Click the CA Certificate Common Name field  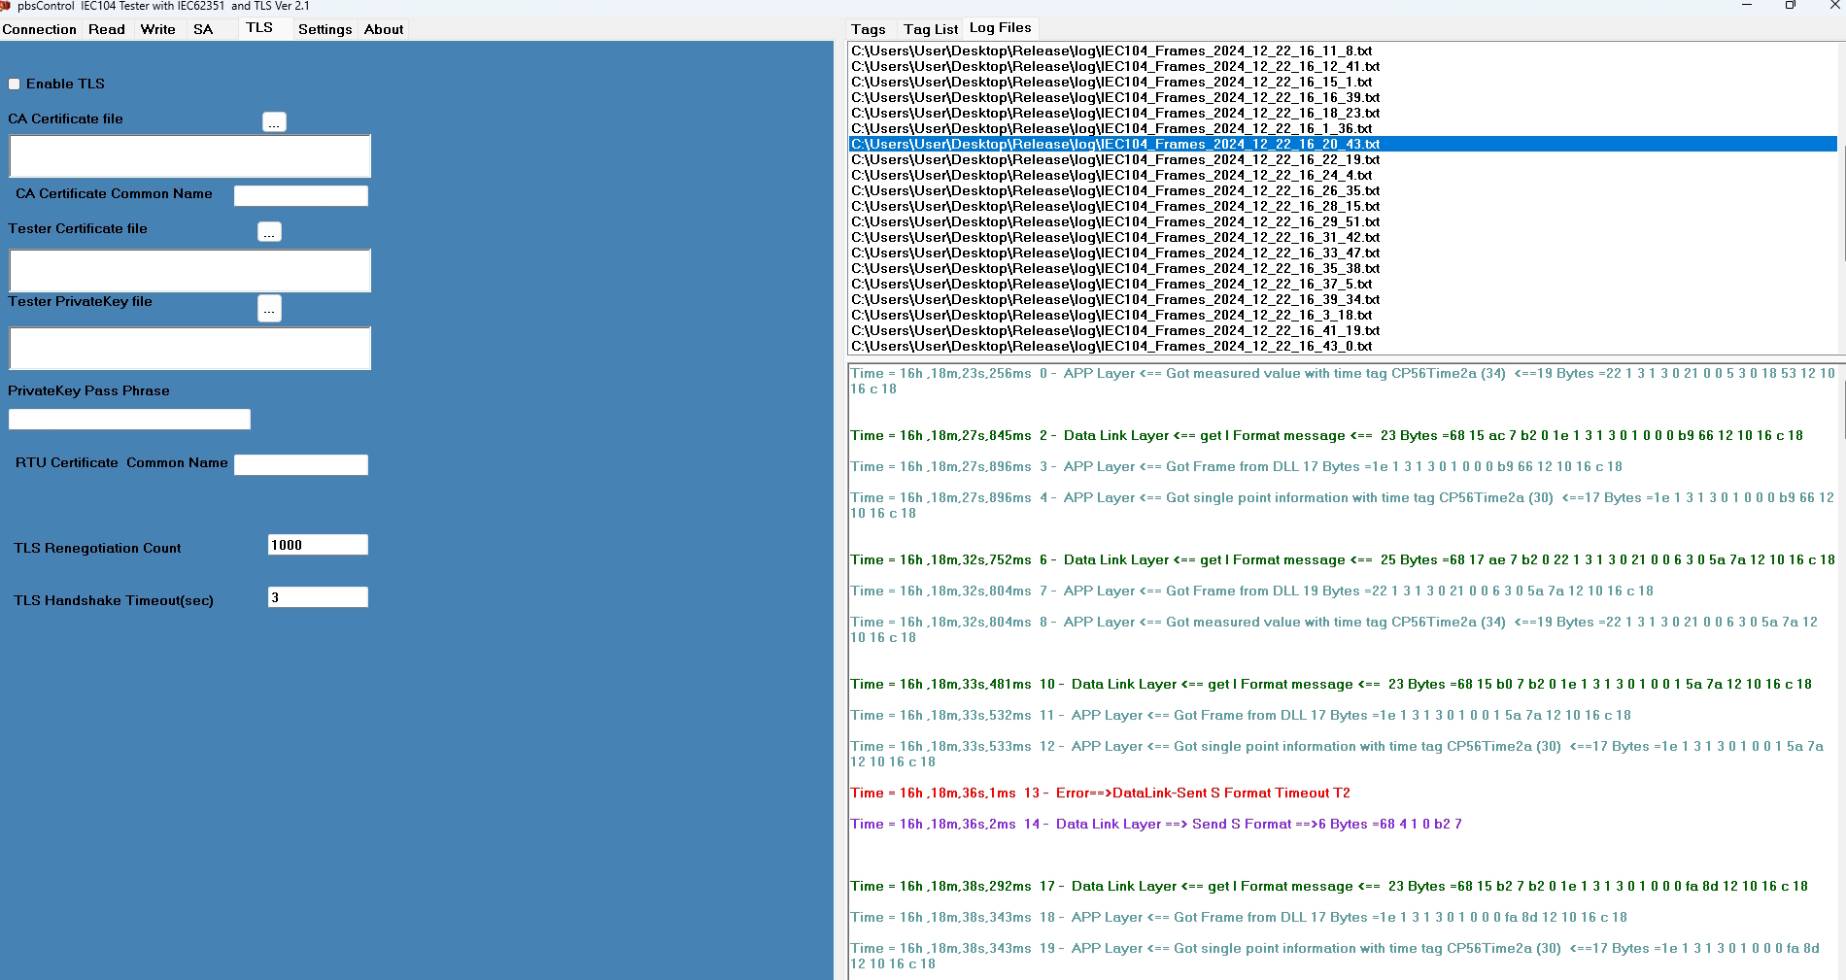point(301,195)
